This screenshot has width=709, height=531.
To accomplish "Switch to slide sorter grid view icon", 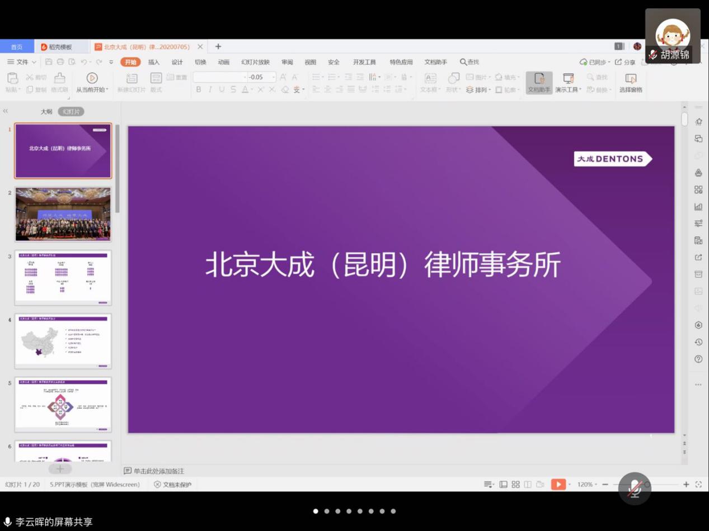I will [x=516, y=485].
